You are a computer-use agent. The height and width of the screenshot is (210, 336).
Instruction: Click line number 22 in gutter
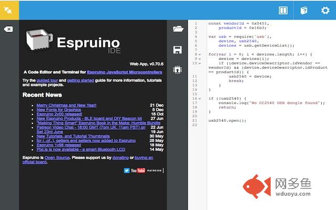pyautogui.click(x=195, y=125)
